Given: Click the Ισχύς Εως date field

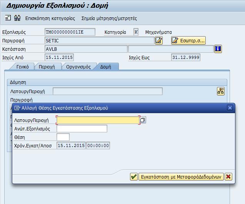Looking at the screenshot, I should pos(186,57).
